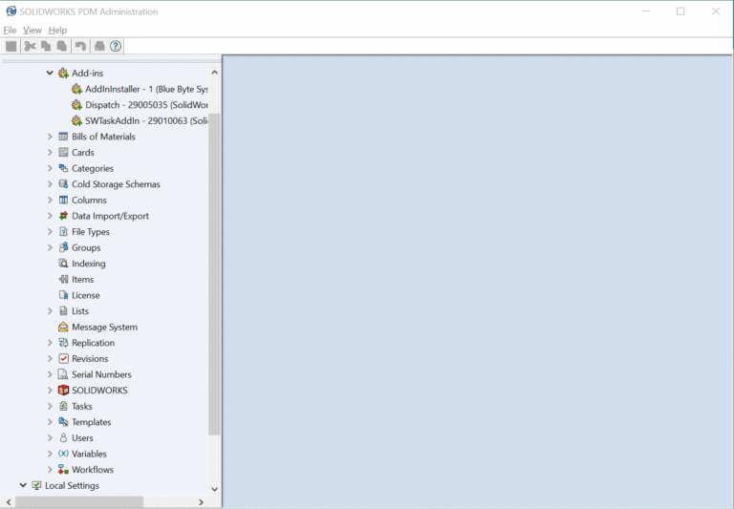Click the License icon
The height and width of the screenshot is (509, 734).
point(63,295)
